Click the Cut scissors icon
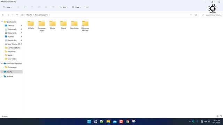This screenshot has width=223, height=125. 18,7
